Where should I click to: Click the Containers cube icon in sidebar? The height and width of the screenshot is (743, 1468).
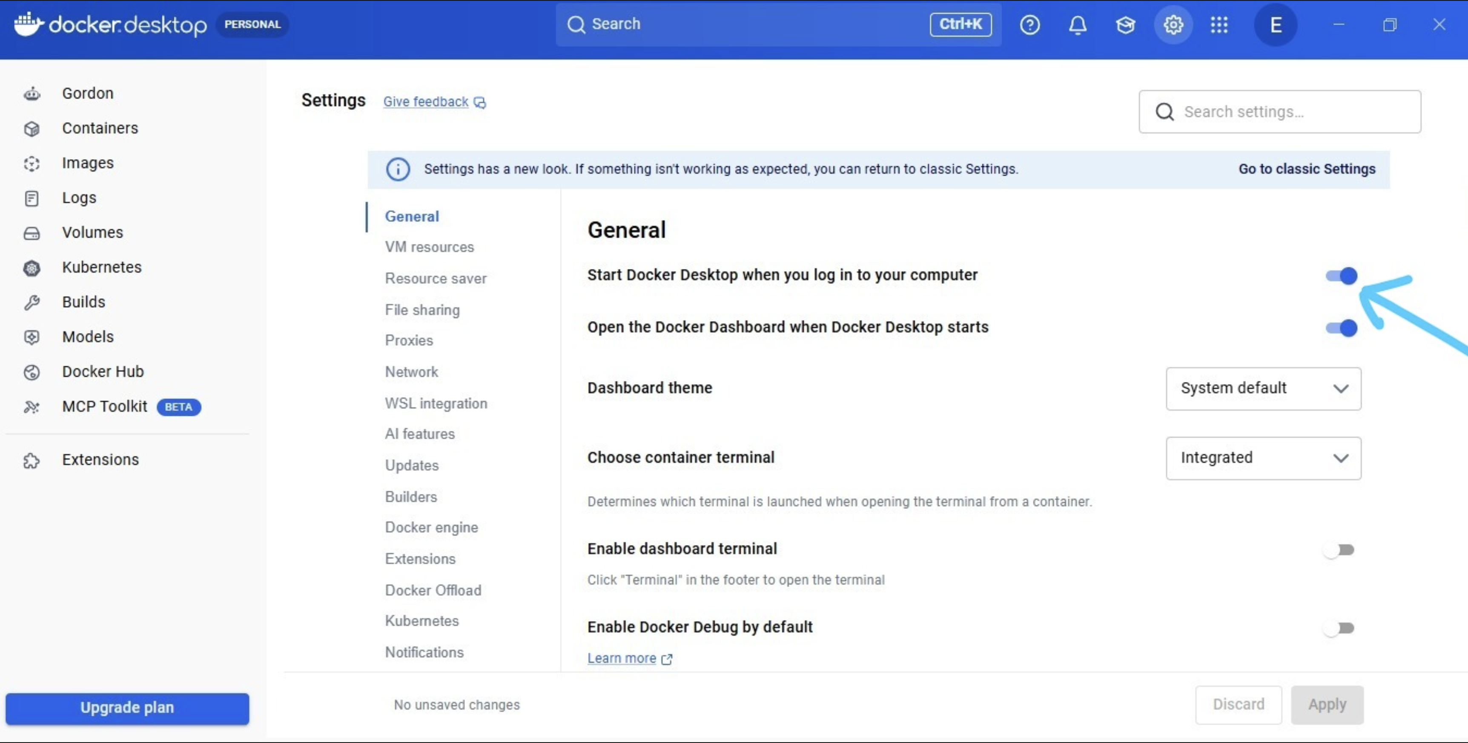32,129
